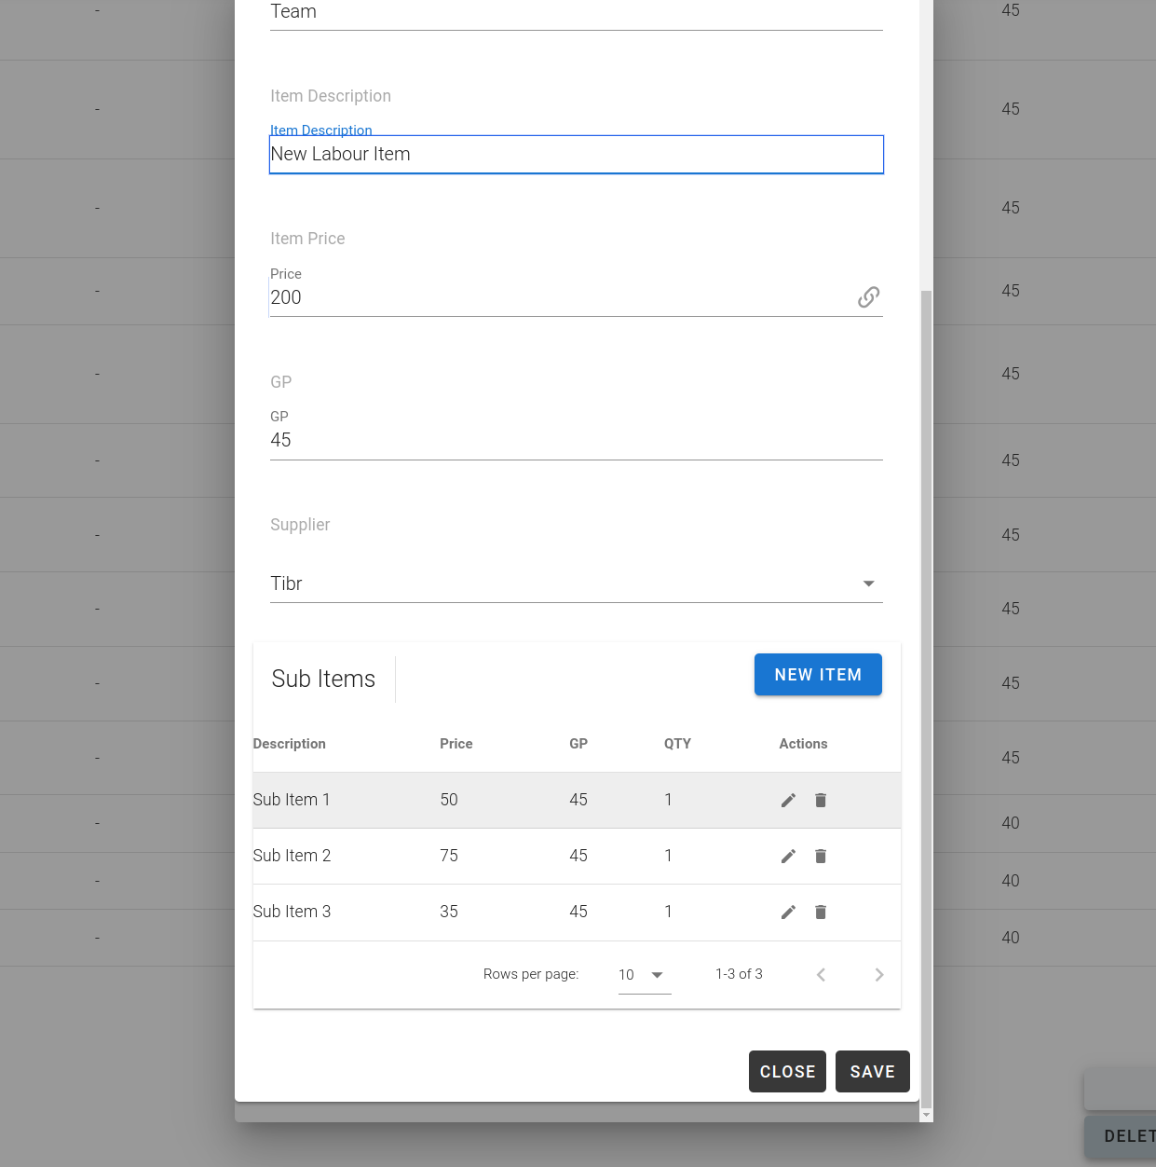Edit Sub Item 2 with pencil icon

point(788,856)
